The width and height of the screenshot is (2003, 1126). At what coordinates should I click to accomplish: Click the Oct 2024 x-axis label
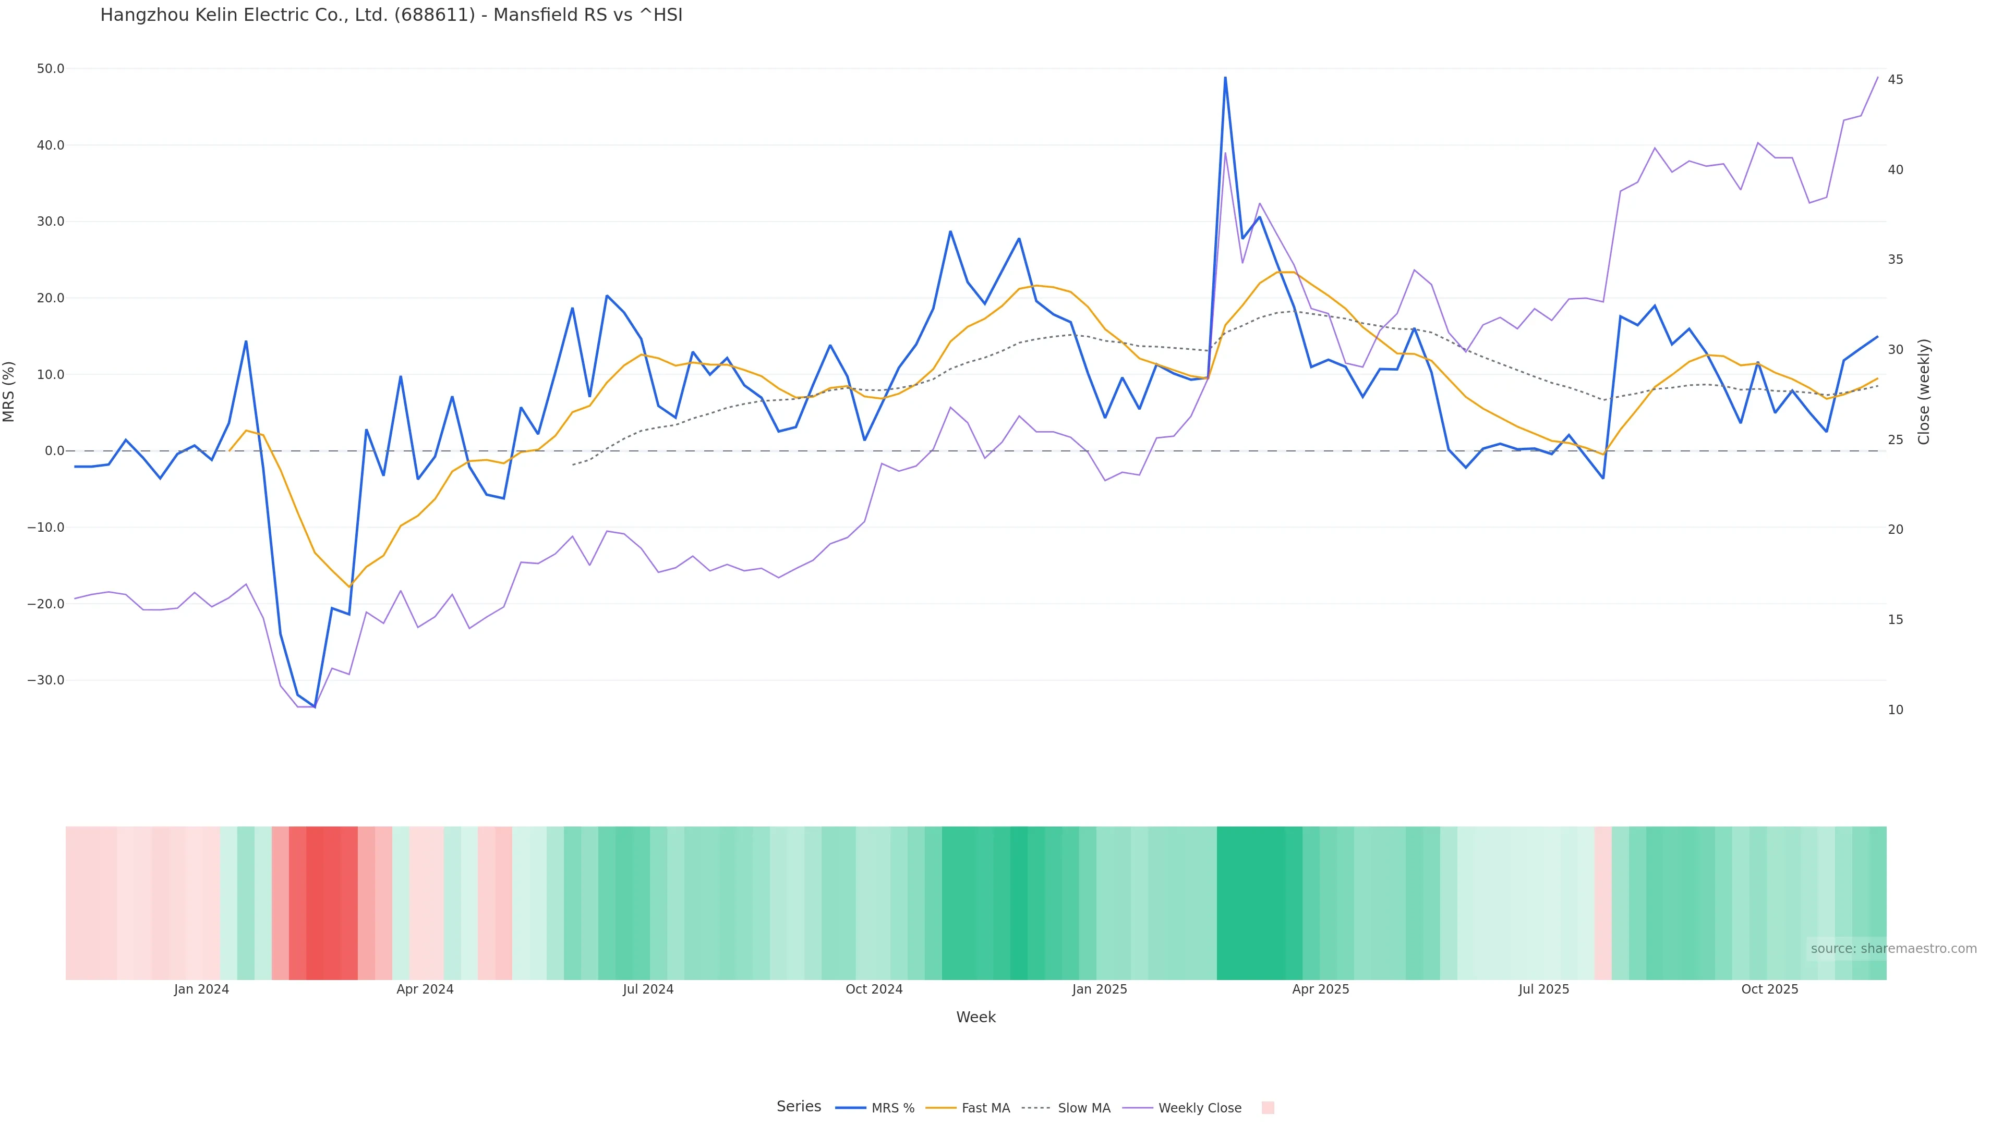874,989
